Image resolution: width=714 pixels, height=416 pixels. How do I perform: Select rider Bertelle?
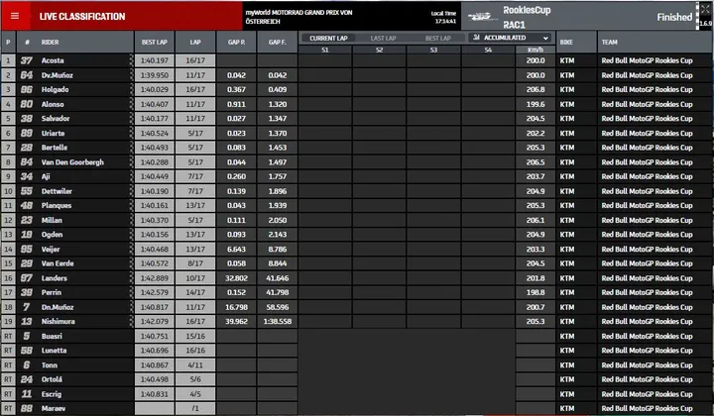(55, 148)
